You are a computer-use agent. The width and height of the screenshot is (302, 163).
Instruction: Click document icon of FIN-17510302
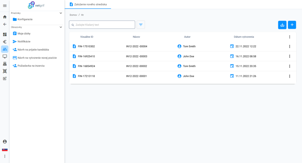click(74, 46)
